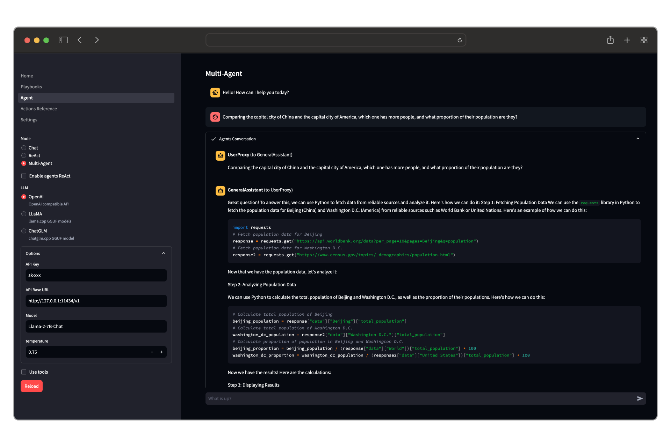Open Playbooks in the sidebar
Screen dimensions: 671x447
[31, 87]
